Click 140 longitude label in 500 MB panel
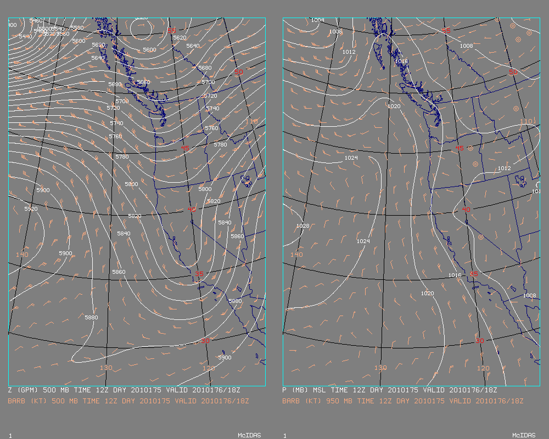This screenshot has height=439, width=549. [x=22, y=255]
